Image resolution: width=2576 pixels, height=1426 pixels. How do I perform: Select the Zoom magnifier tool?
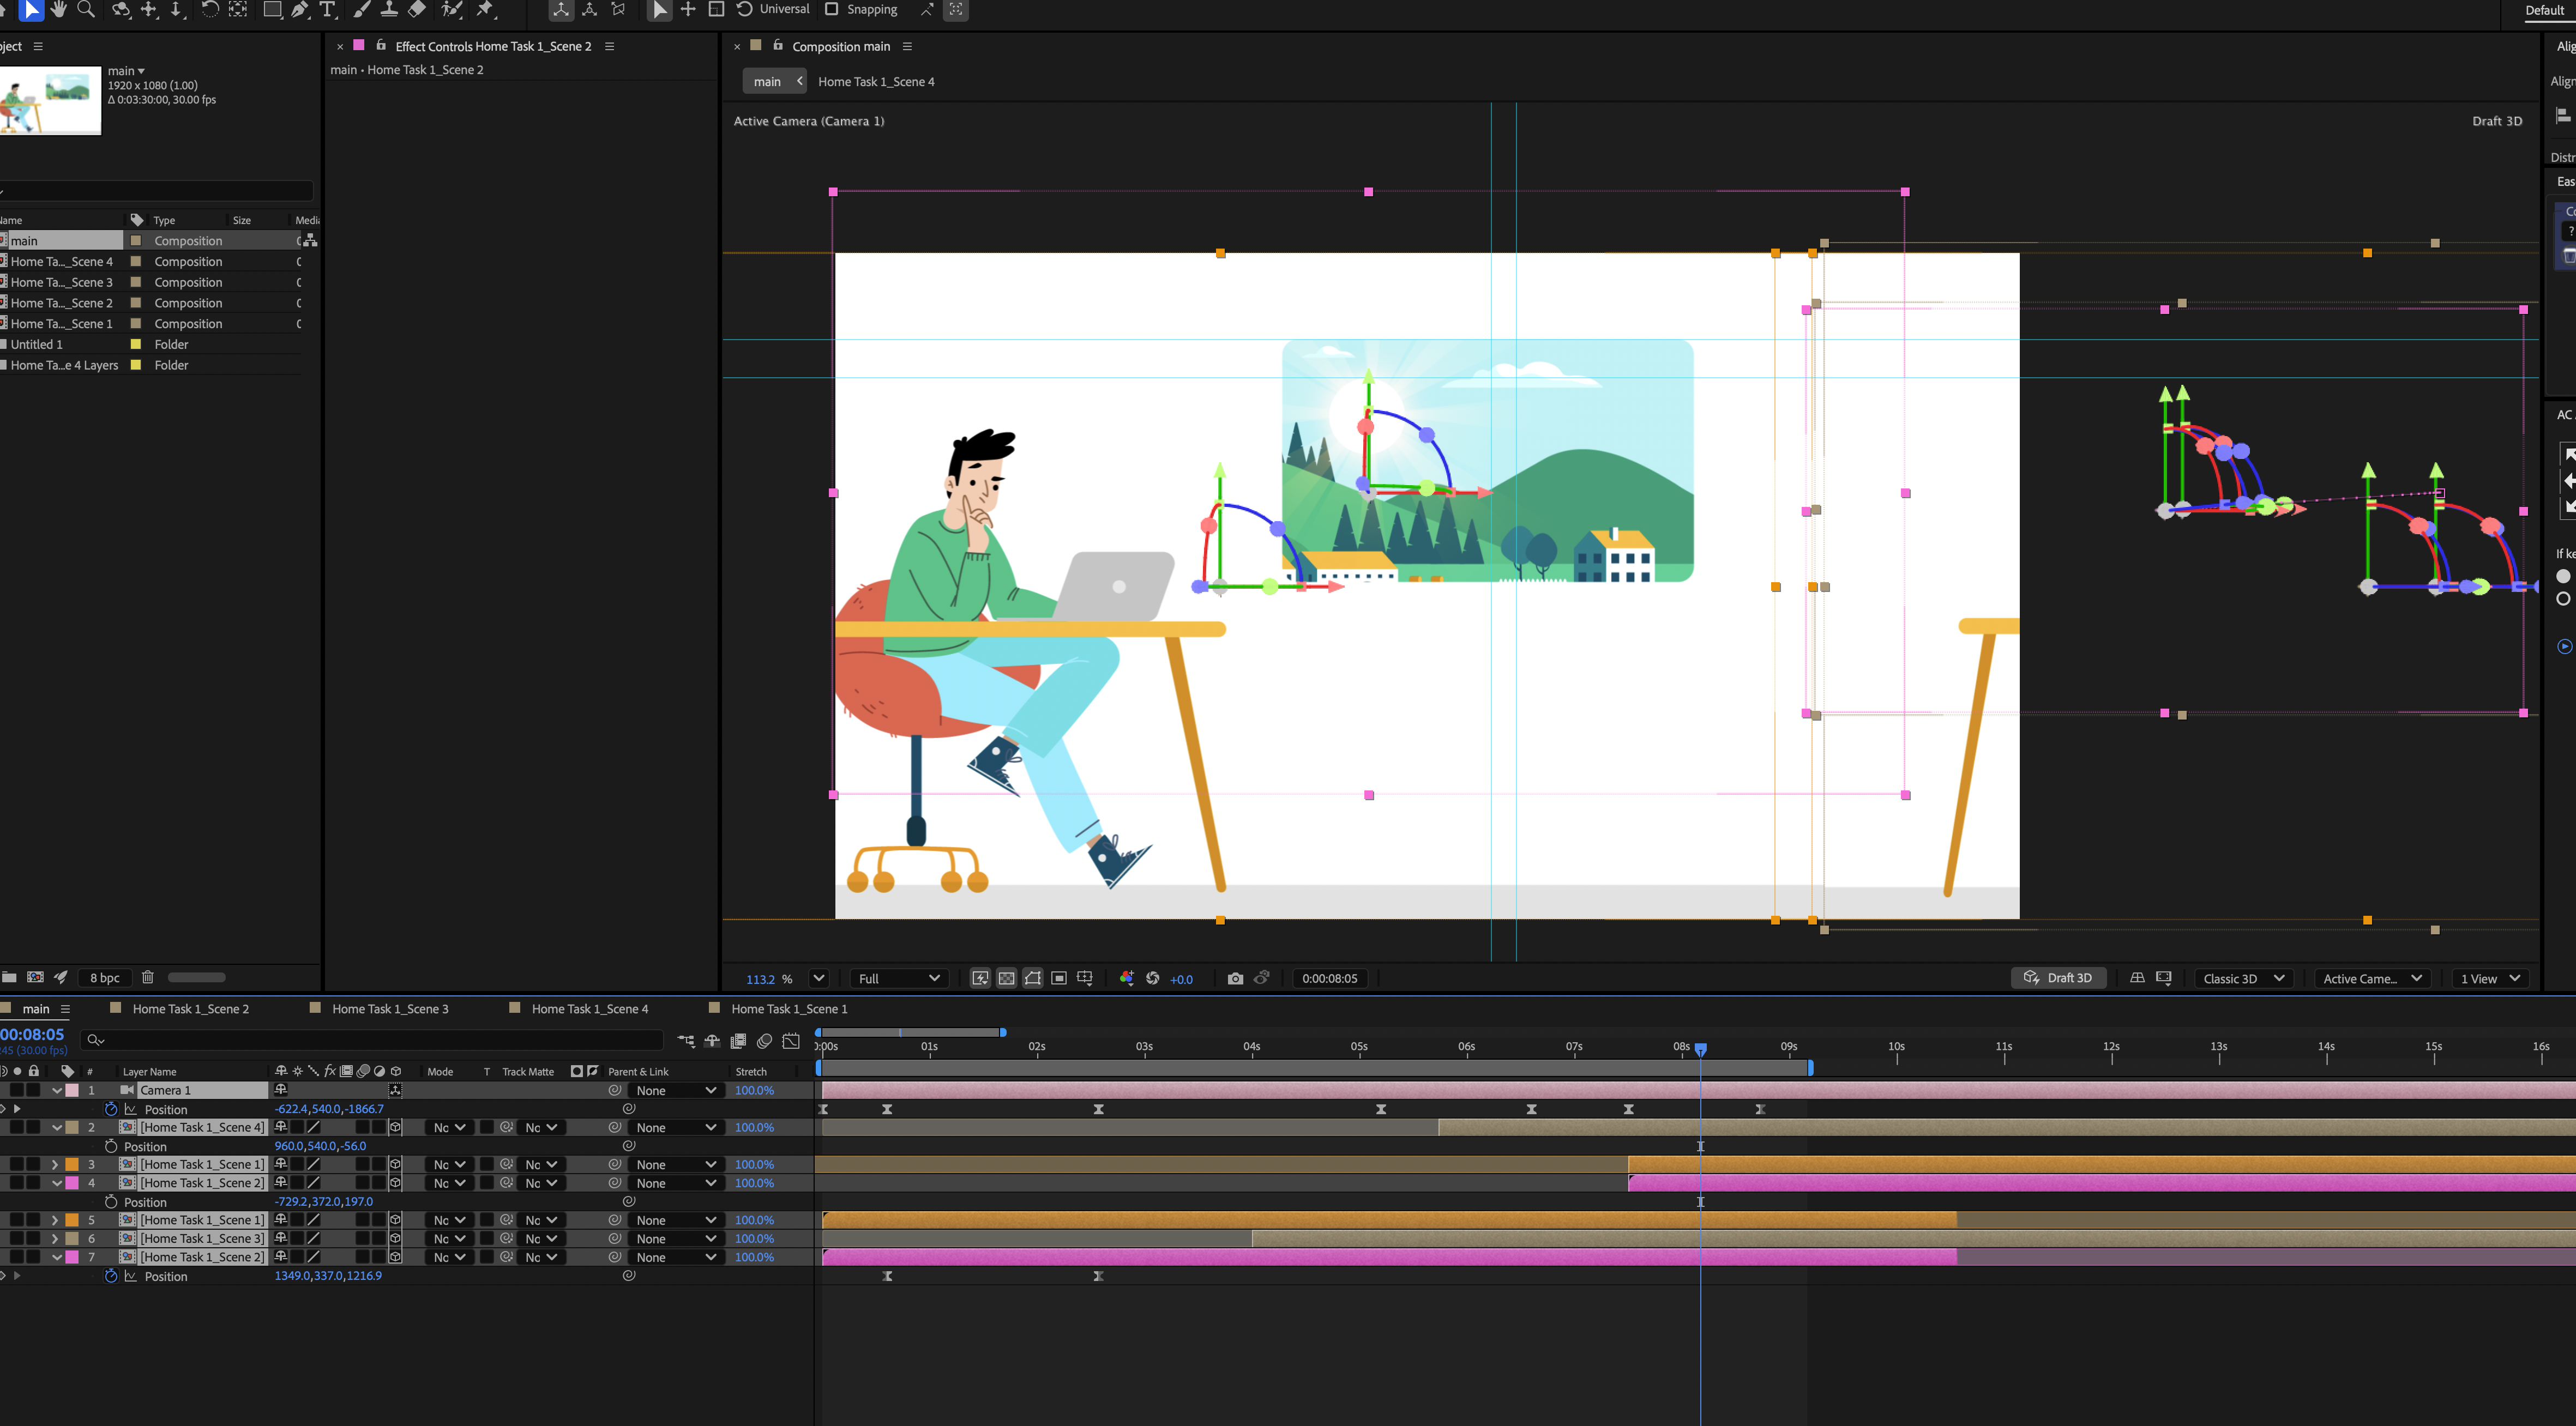(86, 9)
